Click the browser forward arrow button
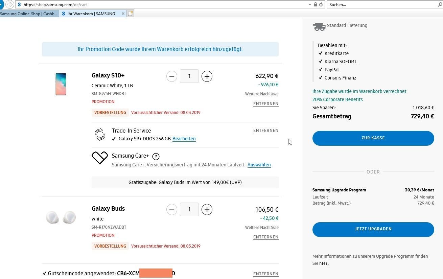 coord(10,4)
